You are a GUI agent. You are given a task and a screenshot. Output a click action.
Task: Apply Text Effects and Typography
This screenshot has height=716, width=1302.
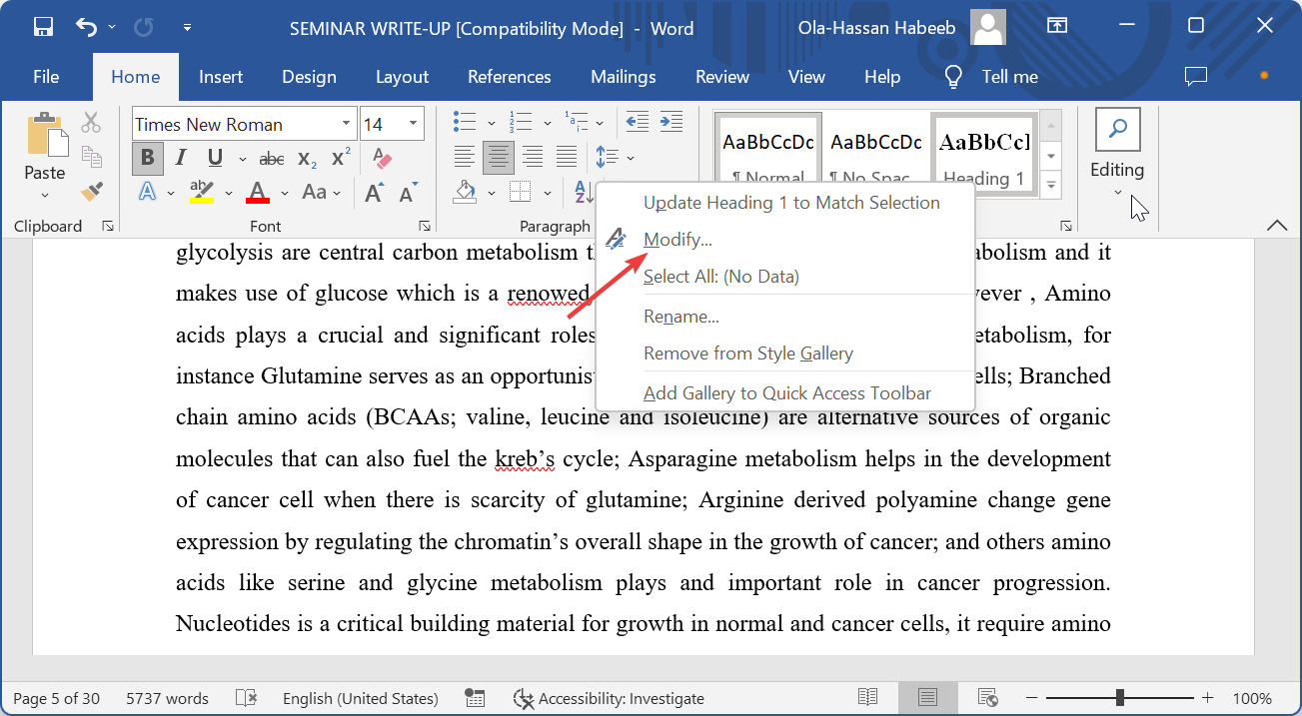[148, 192]
